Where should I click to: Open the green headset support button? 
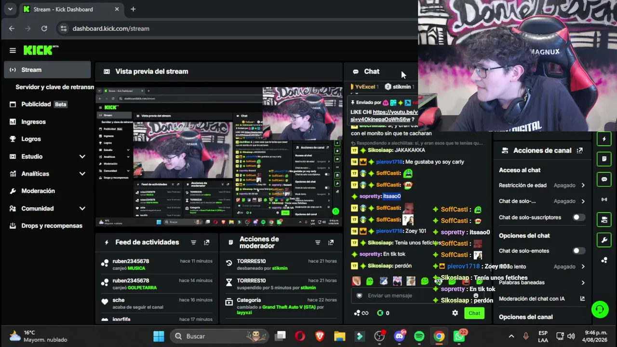600,309
